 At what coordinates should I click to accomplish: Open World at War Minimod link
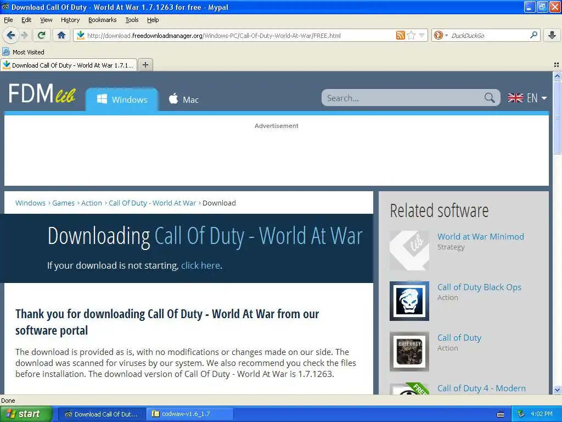pos(481,236)
